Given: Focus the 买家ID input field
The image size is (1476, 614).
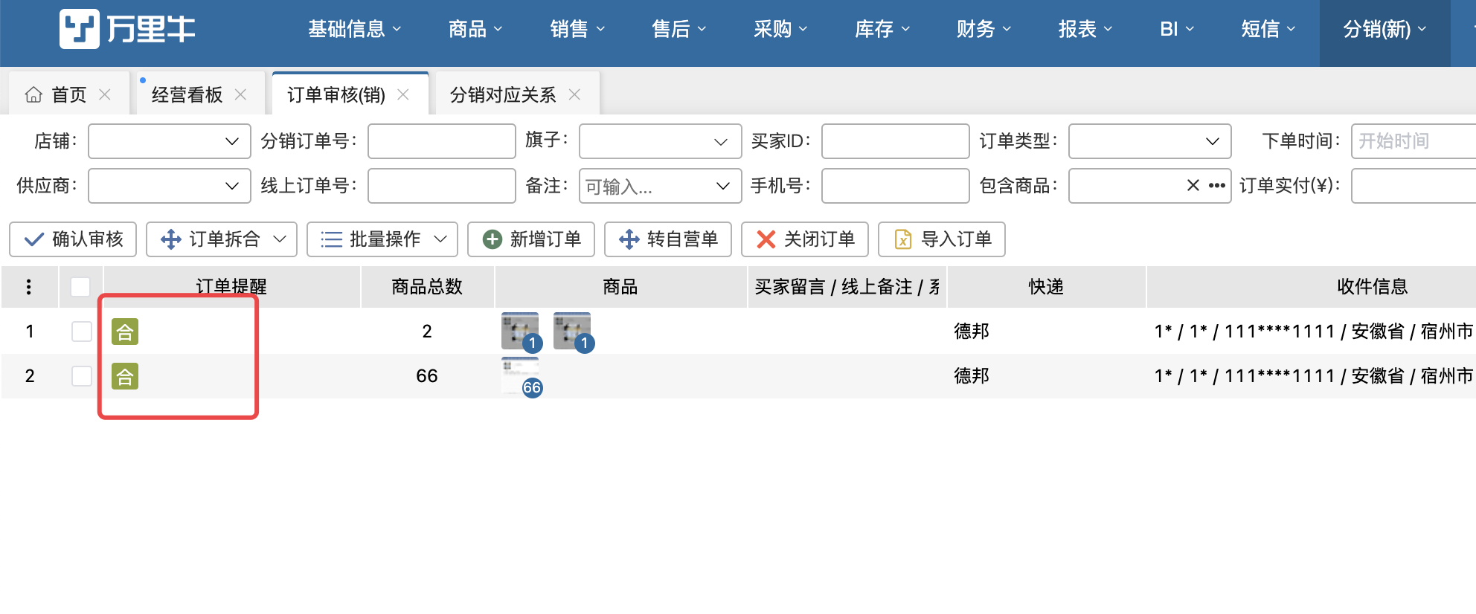Looking at the screenshot, I should coord(896,141).
